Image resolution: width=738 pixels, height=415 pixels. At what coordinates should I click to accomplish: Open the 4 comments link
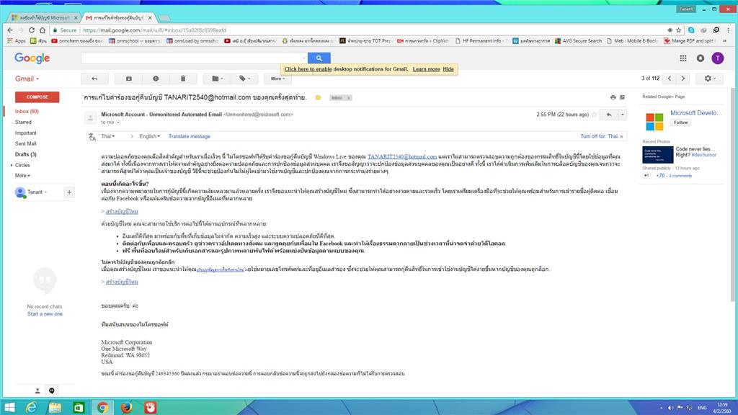click(x=680, y=176)
